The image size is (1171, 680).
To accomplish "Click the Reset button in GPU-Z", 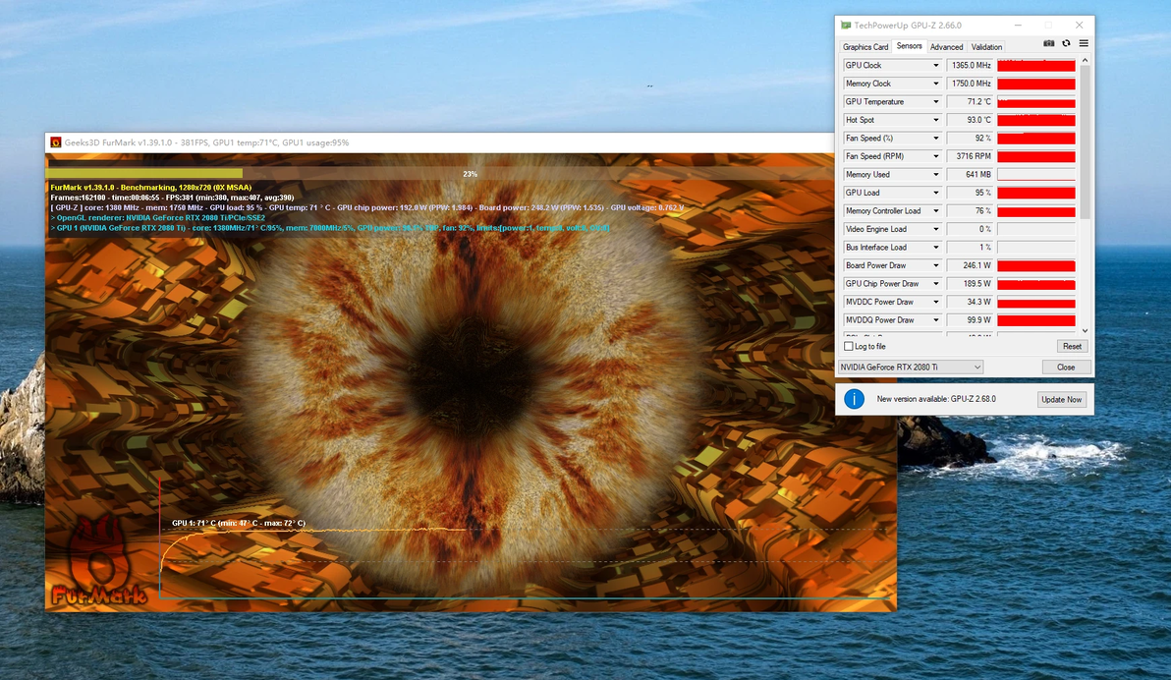I will click(1073, 347).
